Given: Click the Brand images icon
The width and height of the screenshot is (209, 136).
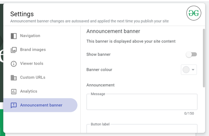Looking at the screenshot, I should [14, 50].
